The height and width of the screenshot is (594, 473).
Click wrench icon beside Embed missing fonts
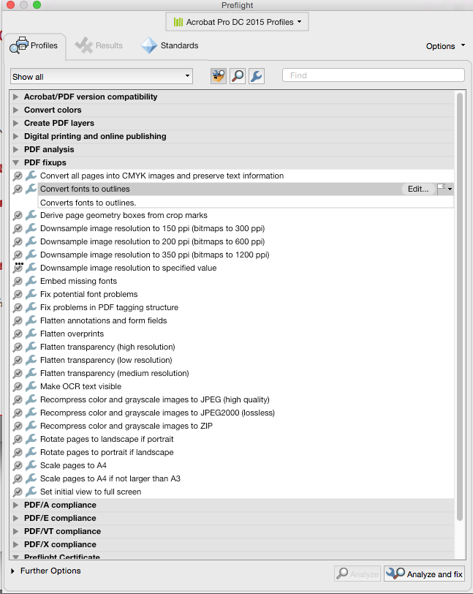point(31,281)
